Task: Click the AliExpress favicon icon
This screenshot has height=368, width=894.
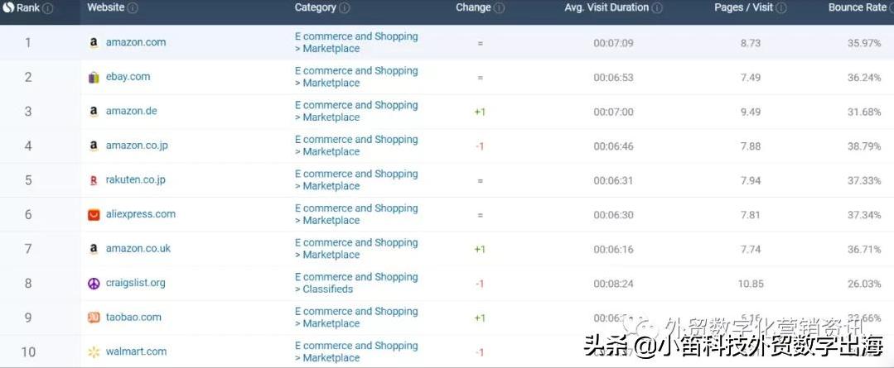Action: coord(94,214)
